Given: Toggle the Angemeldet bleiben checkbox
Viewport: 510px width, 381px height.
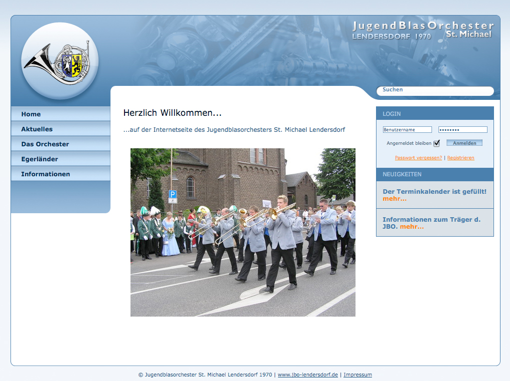Looking at the screenshot, I should [436, 143].
